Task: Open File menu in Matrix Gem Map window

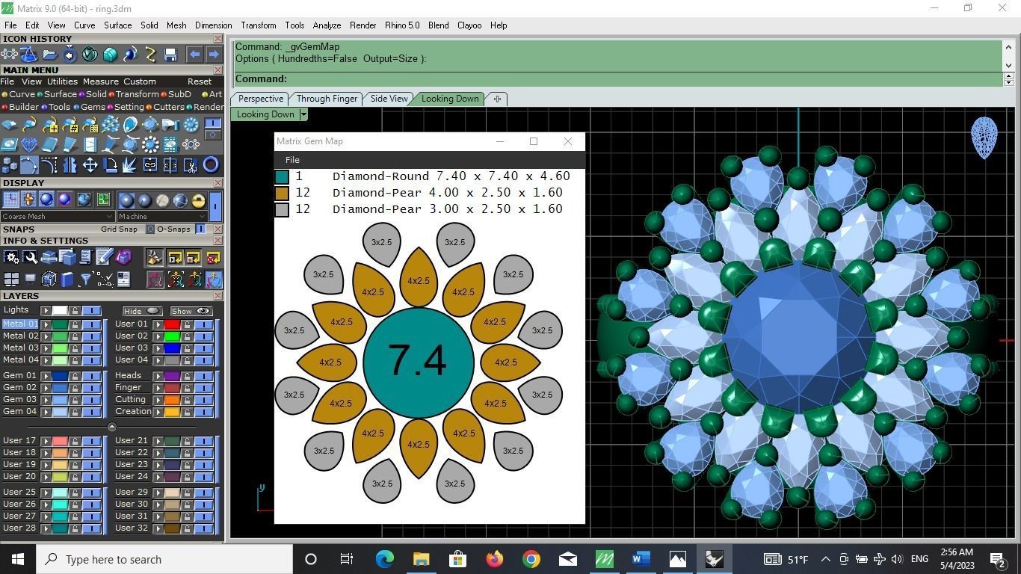Action: (292, 160)
